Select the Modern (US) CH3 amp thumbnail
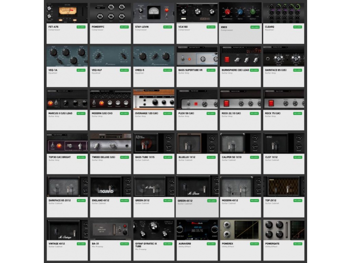The height and width of the screenshot is (263, 351). 111,100
